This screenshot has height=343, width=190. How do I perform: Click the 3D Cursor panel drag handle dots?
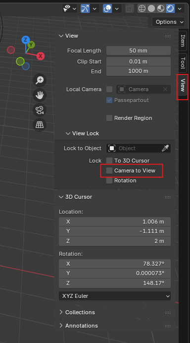tap(168, 197)
